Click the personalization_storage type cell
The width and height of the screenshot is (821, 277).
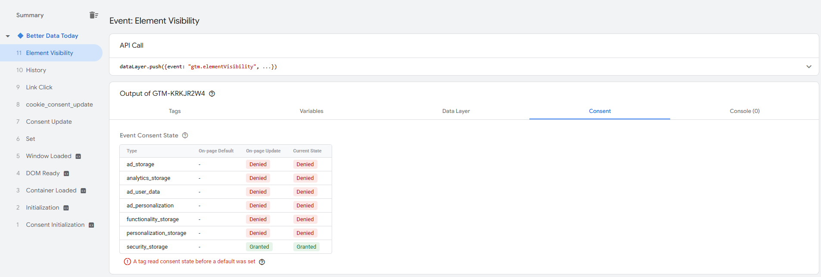pos(156,233)
